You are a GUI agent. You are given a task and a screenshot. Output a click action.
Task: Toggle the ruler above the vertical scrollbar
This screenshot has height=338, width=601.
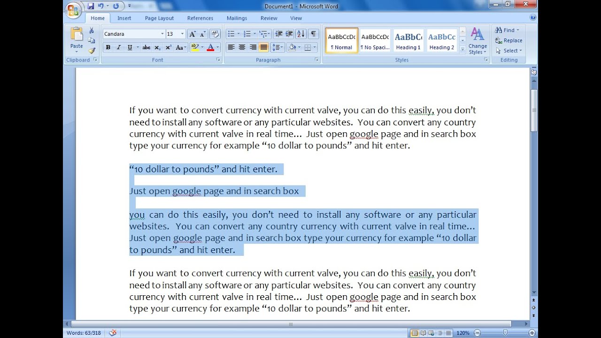(x=534, y=72)
